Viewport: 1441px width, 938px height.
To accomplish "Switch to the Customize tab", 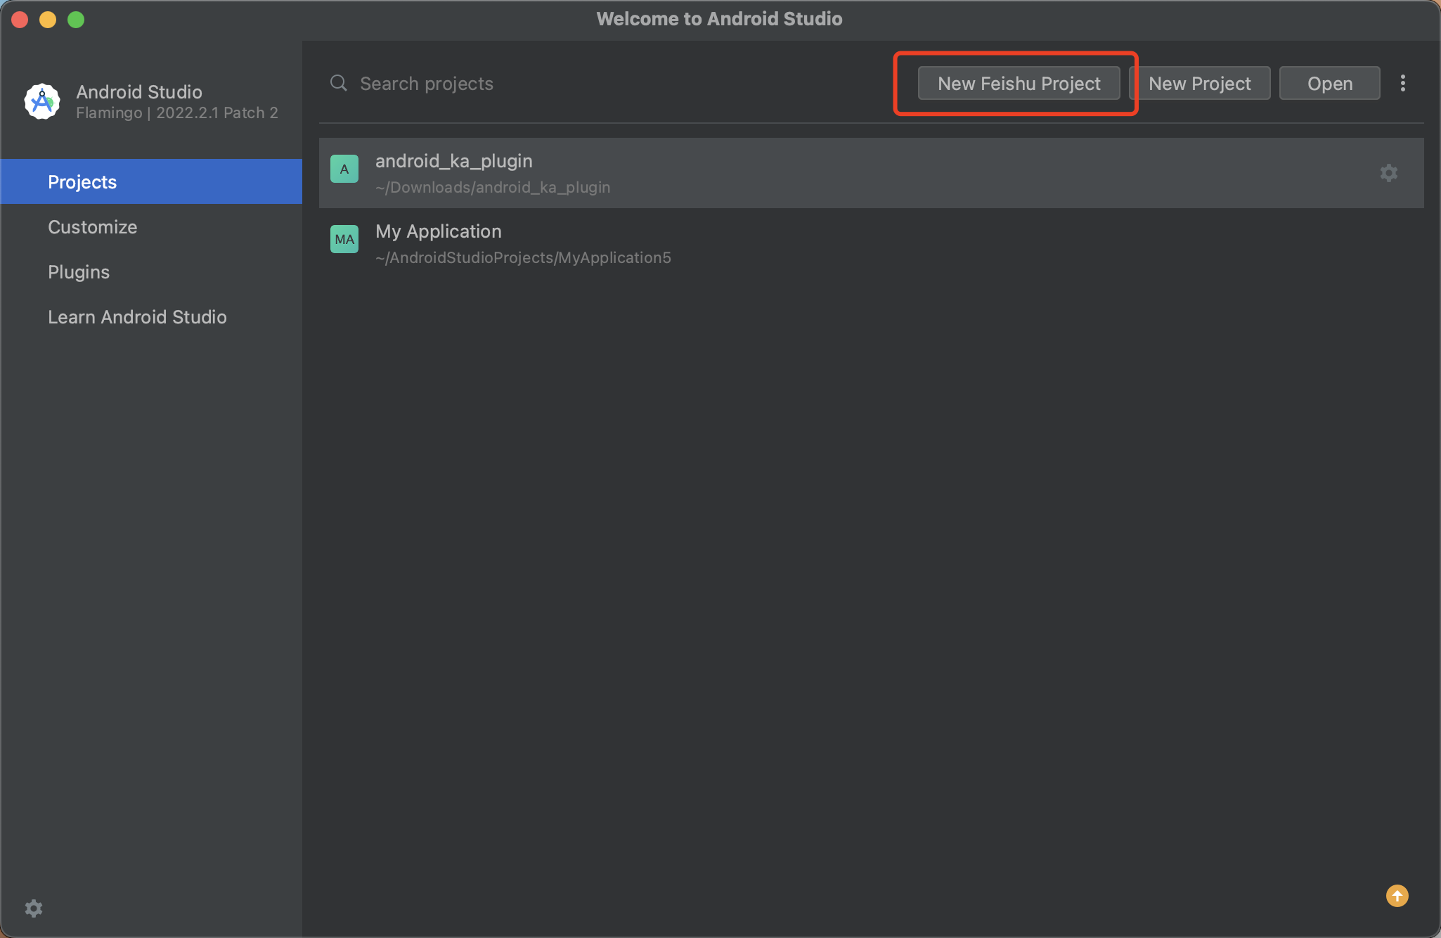I will click(93, 227).
